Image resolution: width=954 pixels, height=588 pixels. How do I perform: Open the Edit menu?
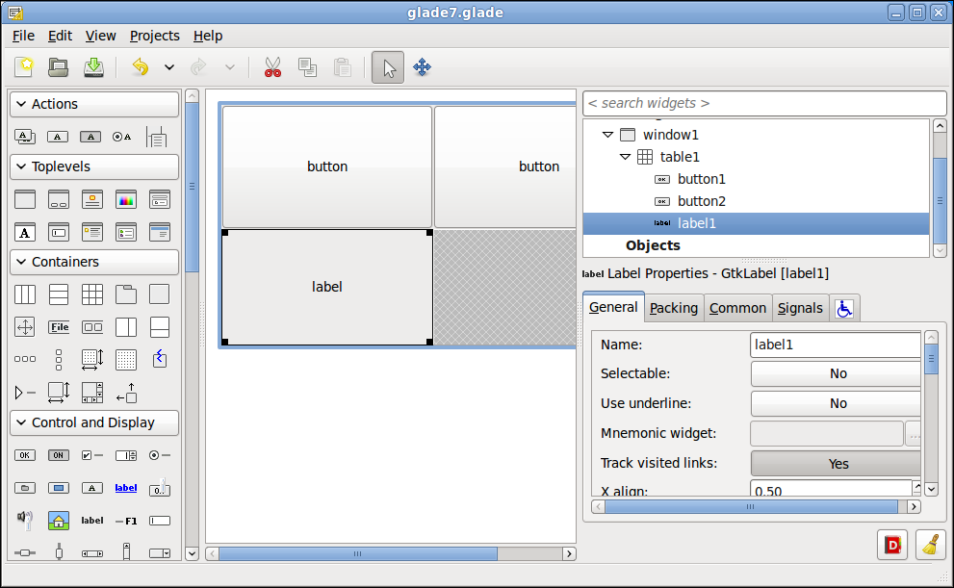pos(61,36)
